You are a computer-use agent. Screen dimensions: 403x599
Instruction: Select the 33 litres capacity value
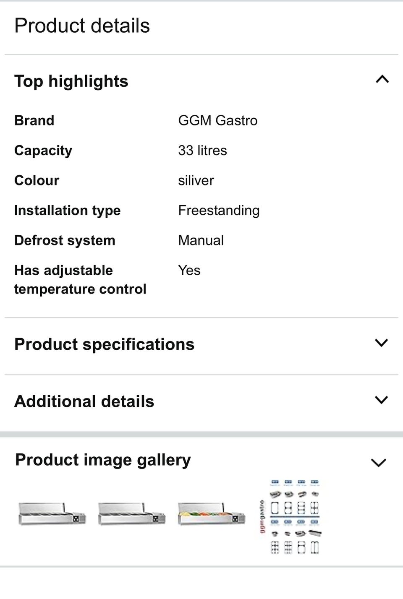tap(202, 151)
